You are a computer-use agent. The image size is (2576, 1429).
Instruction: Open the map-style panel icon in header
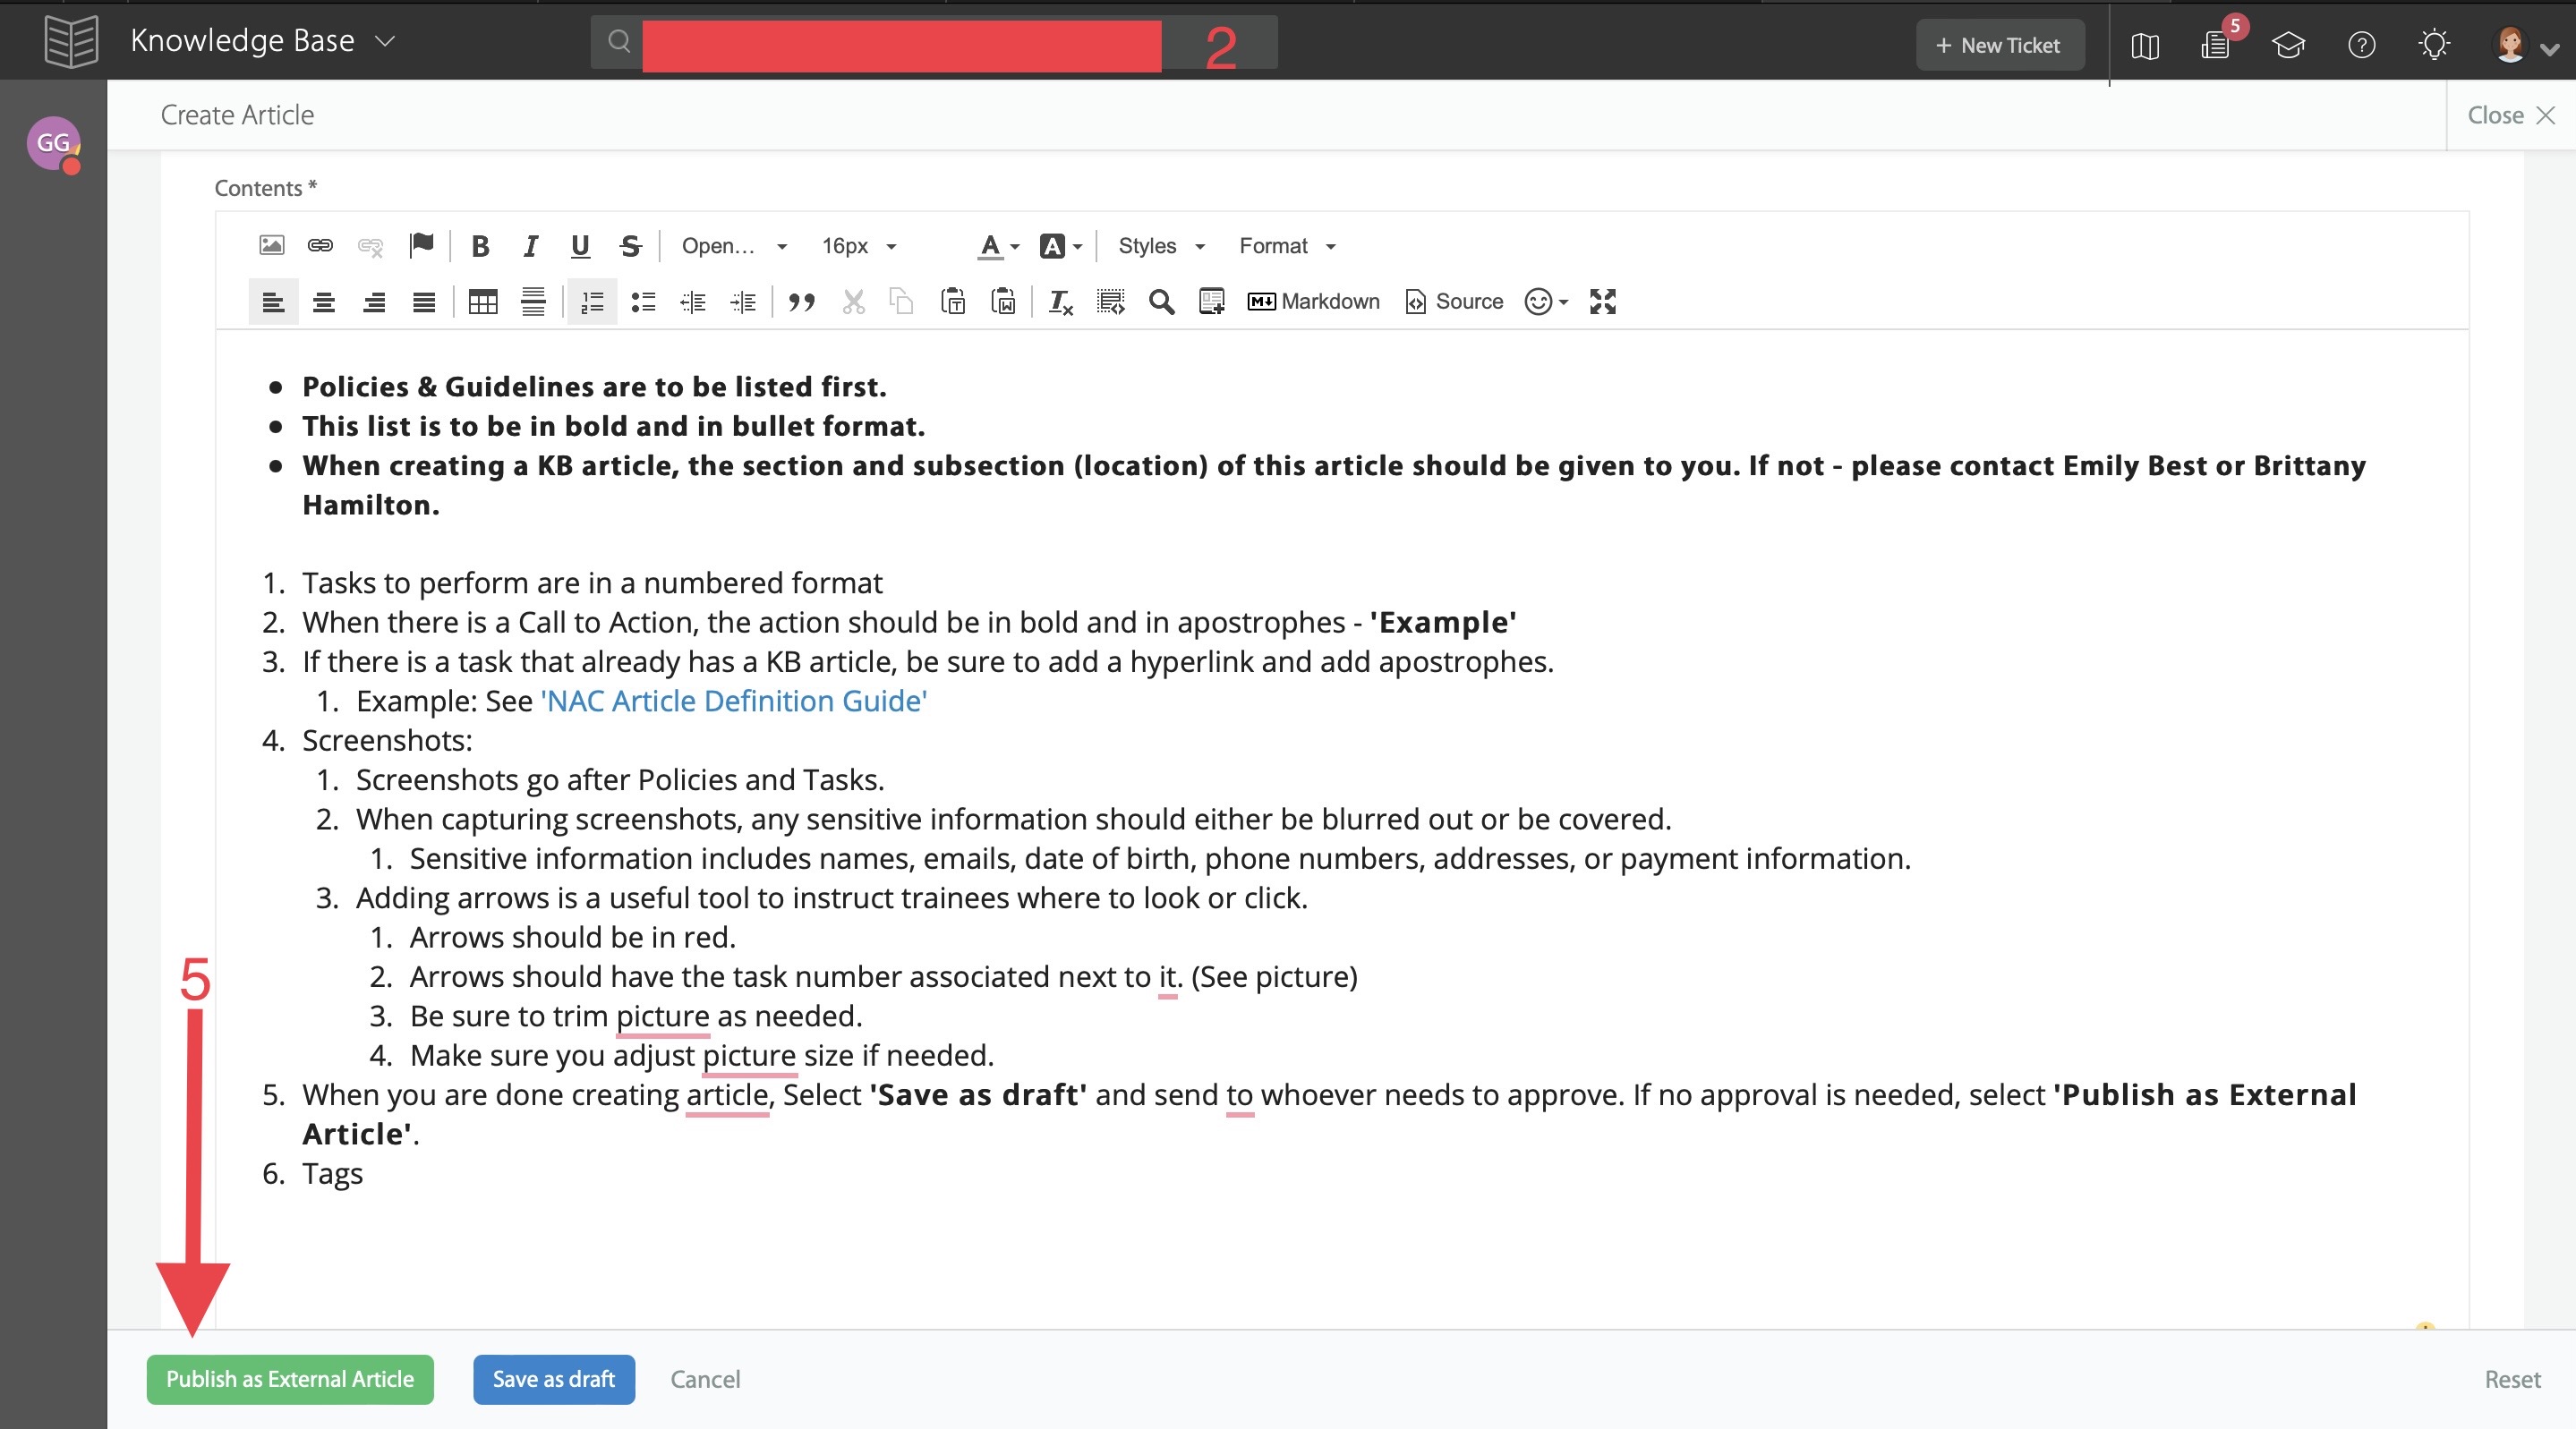point(2144,45)
